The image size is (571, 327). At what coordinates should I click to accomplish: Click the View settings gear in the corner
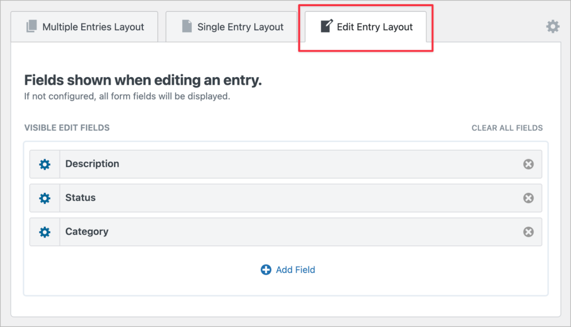click(x=553, y=26)
